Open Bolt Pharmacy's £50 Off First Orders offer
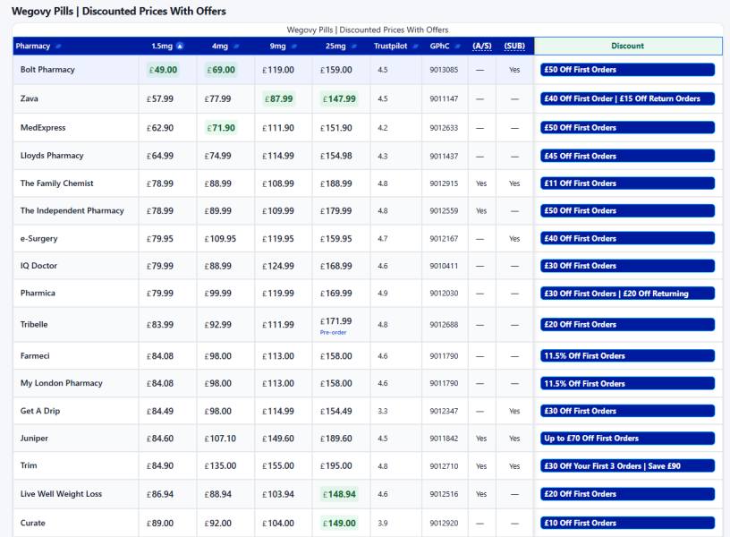This screenshot has width=730, height=537. point(628,70)
